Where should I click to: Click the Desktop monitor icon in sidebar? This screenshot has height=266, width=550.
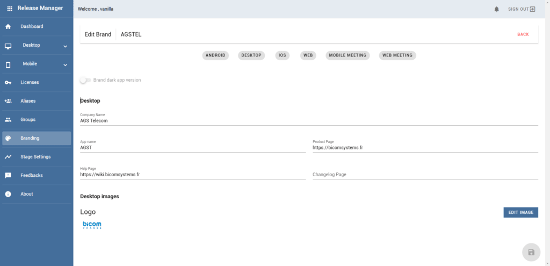8,46
